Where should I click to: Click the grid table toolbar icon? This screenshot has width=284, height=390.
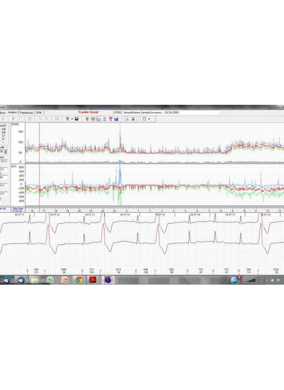93,119
